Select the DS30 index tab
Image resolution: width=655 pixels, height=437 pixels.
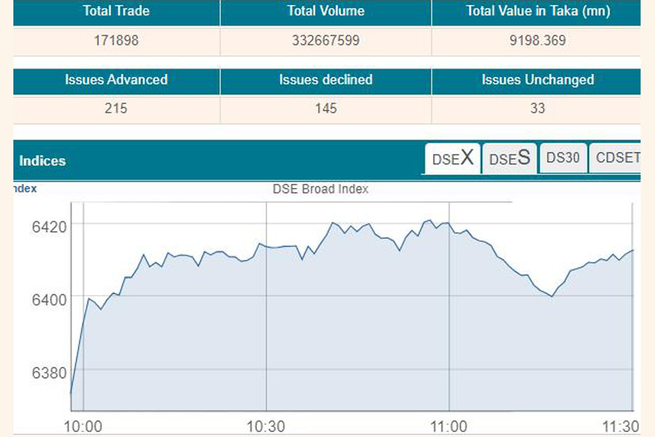(x=563, y=158)
